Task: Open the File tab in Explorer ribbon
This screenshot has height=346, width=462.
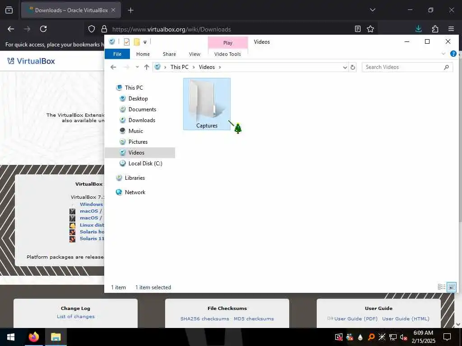Action: click(x=117, y=54)
